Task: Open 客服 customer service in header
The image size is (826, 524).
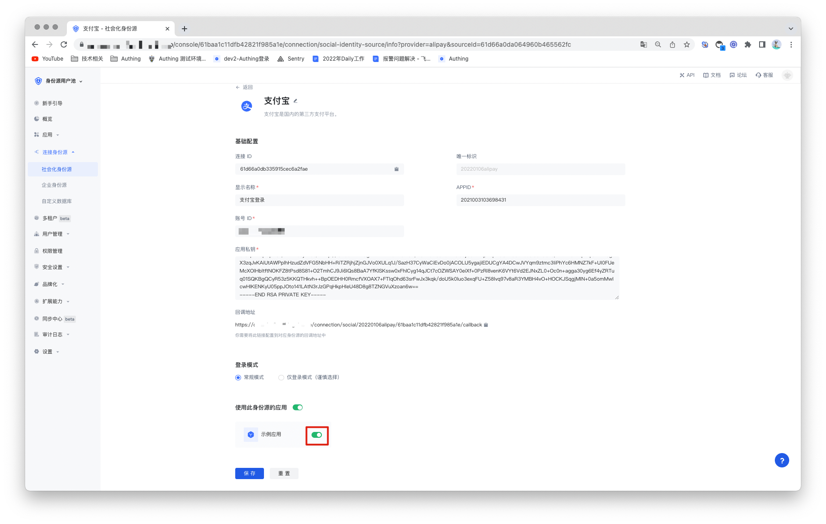Action: coord(764,75)
